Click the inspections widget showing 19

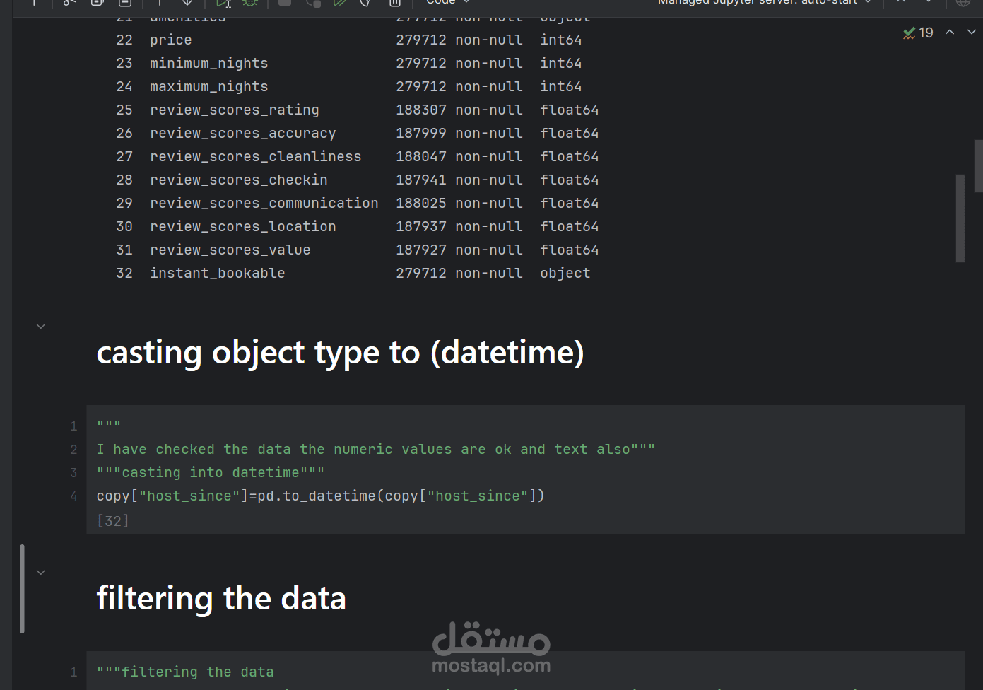point(918,33)
